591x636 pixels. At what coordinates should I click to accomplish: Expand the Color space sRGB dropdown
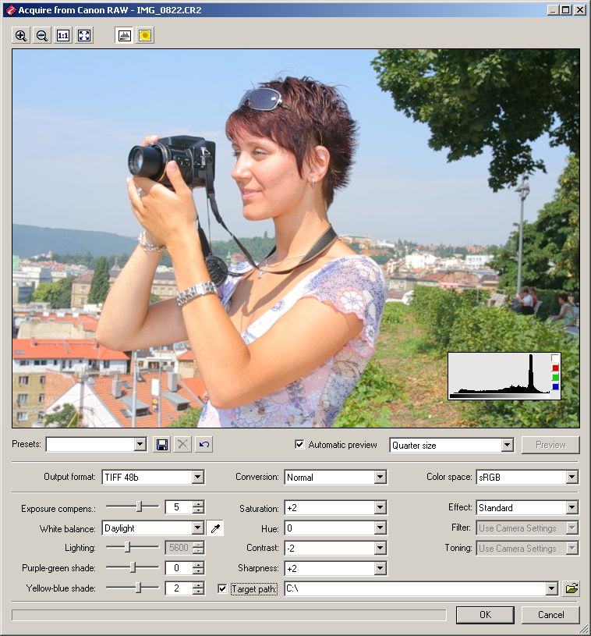[572, 477]
